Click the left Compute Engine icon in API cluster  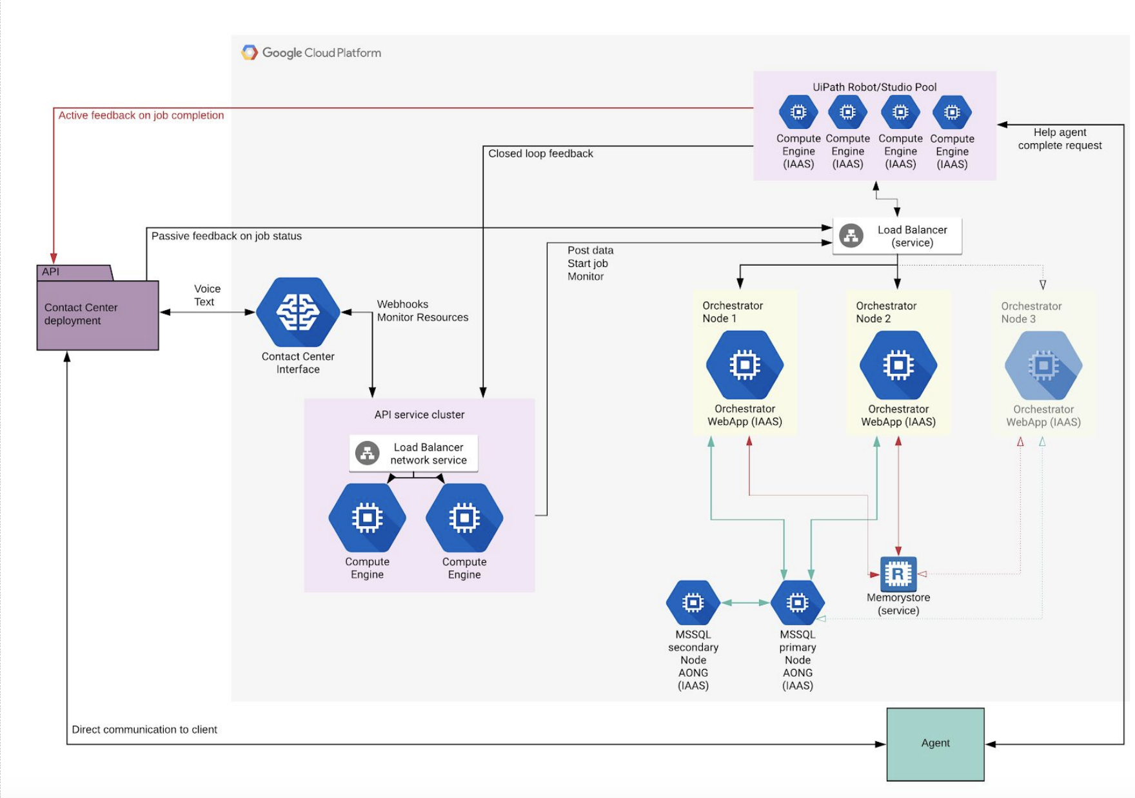pos(367,518)
